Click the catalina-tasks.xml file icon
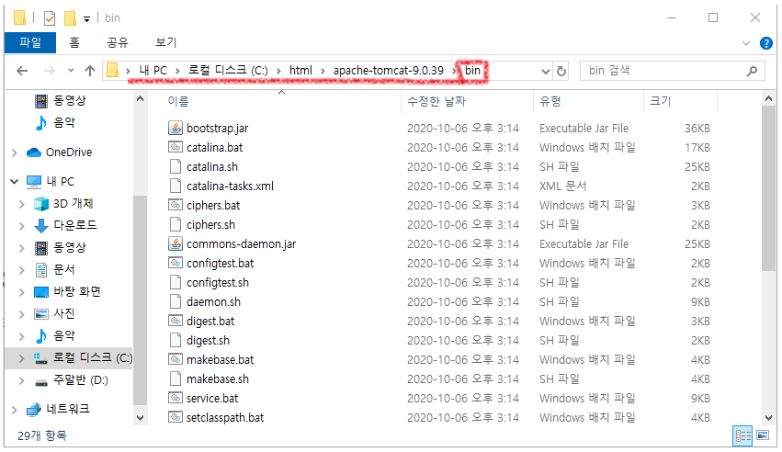The height and width of the screenshot is (452, 782). [175, 186]
